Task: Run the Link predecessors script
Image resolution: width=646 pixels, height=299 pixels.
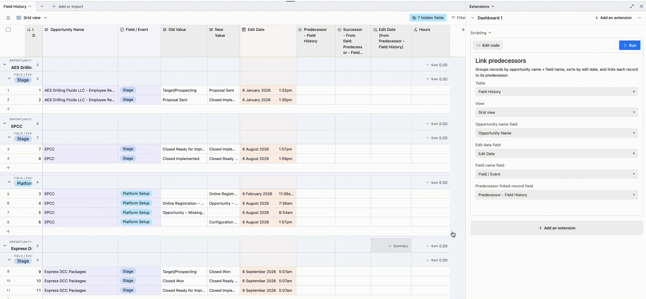Action: [x=630, y=45]
